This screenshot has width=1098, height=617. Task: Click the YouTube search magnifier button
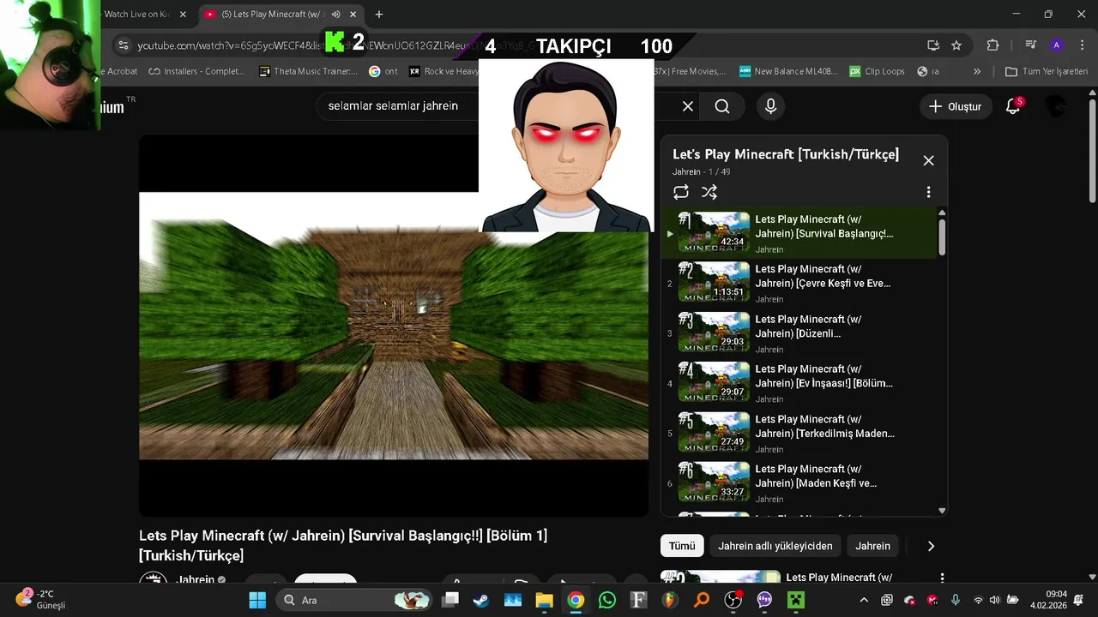tap(722, 106)
